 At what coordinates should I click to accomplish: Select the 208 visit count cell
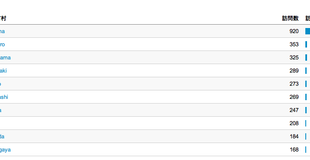pos(294,124)
